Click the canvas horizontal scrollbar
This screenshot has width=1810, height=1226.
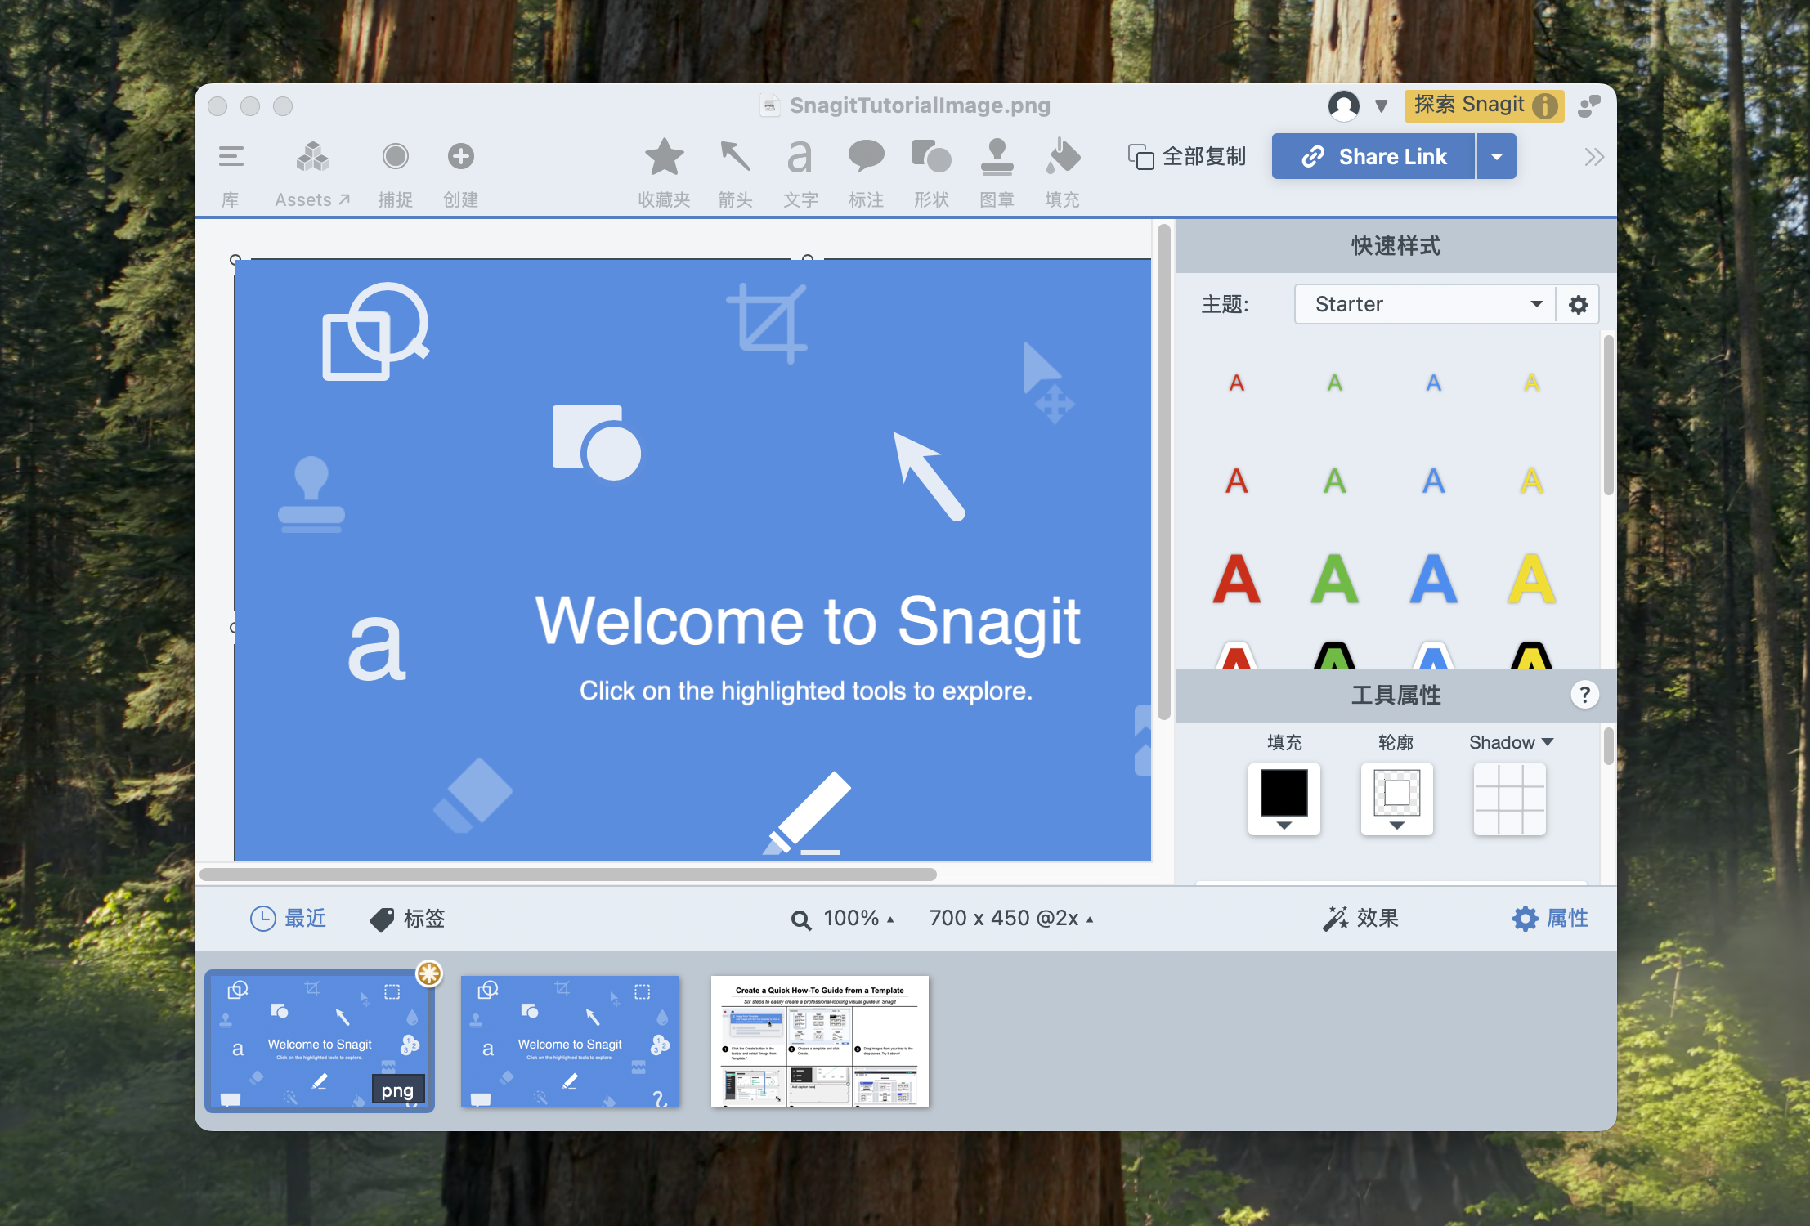568,875
